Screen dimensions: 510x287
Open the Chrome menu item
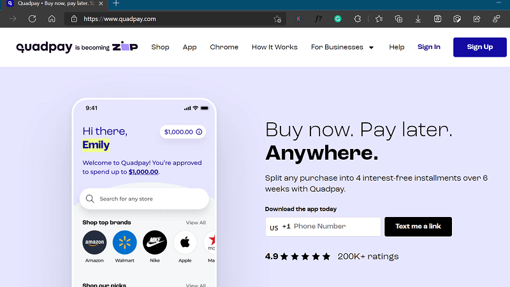[224, 47]
